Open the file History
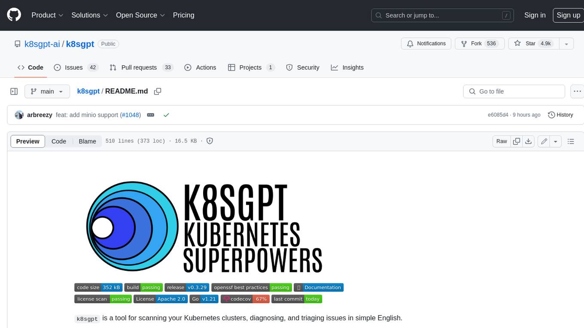 click(x=560, y=115)
